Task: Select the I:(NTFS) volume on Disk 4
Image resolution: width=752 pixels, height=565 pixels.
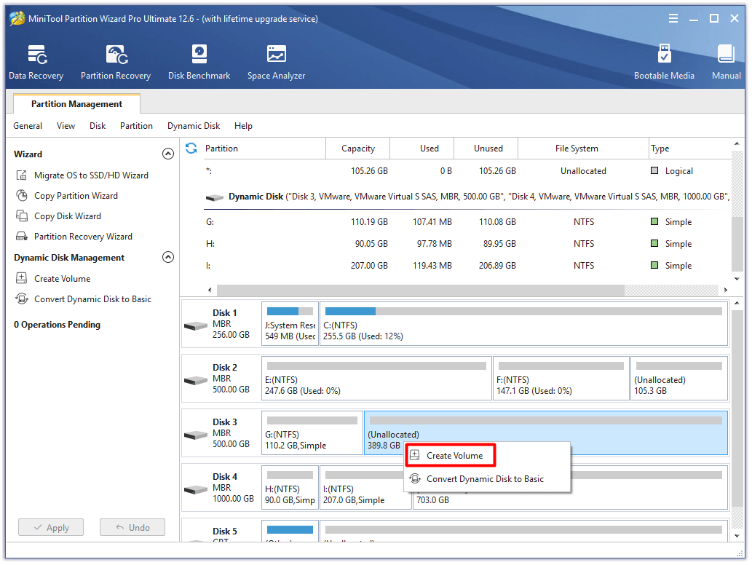Action: point(365,487)
